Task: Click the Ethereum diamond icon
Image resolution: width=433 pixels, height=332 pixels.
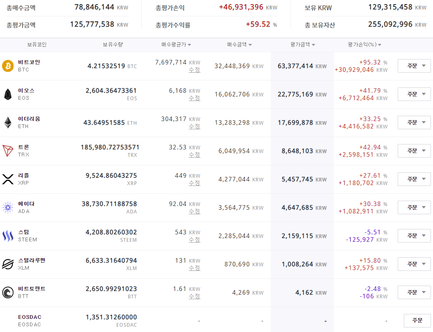Action: (8, 122)
